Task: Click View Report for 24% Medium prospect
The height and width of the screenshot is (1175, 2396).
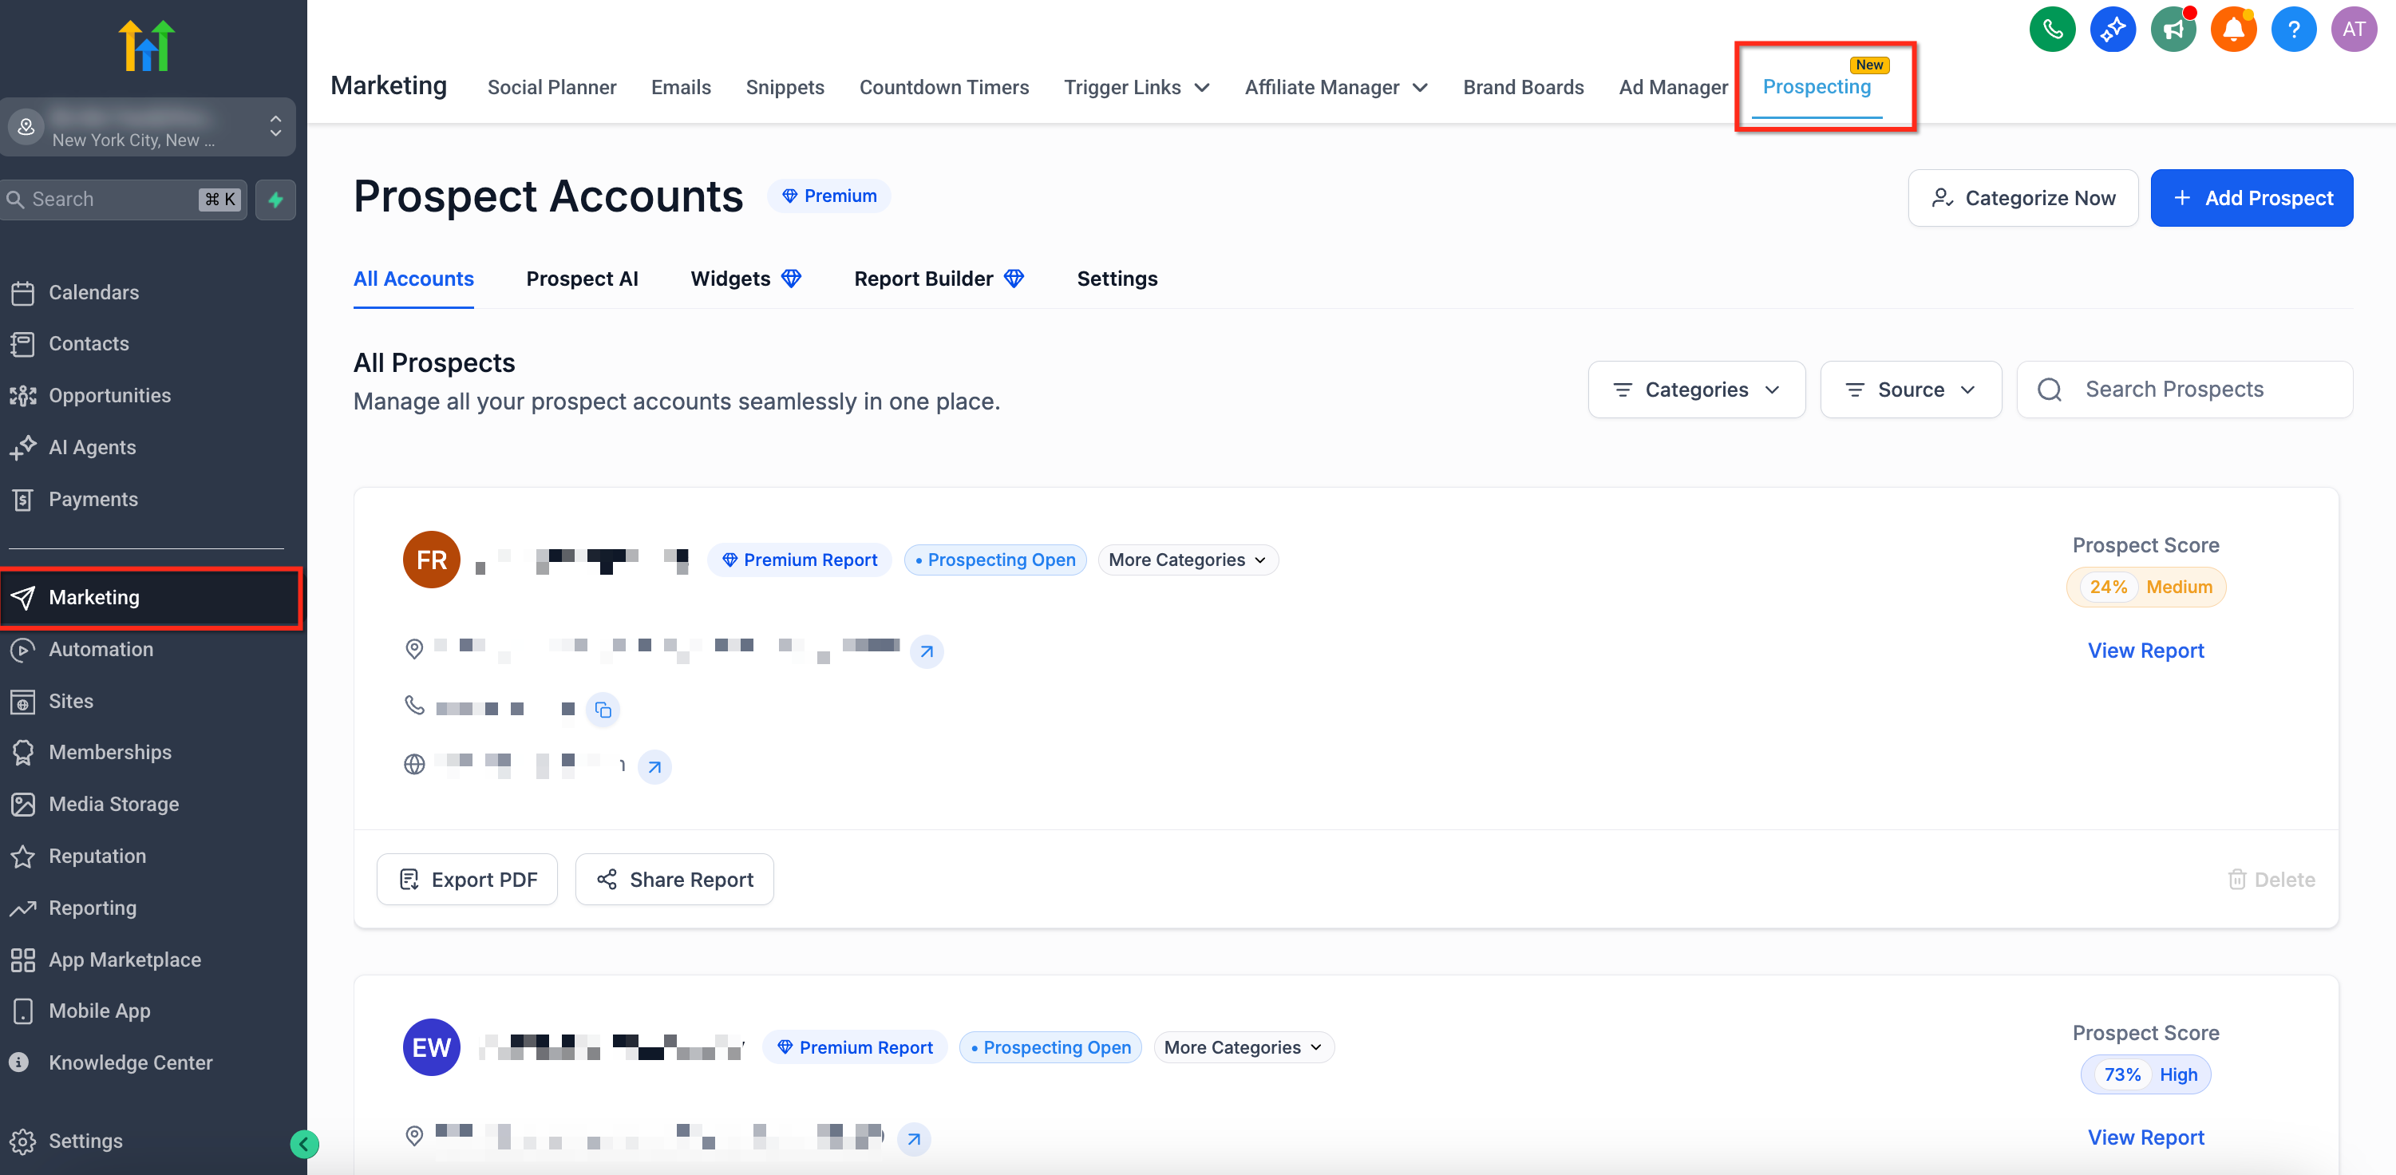Action: [2145, 651]
